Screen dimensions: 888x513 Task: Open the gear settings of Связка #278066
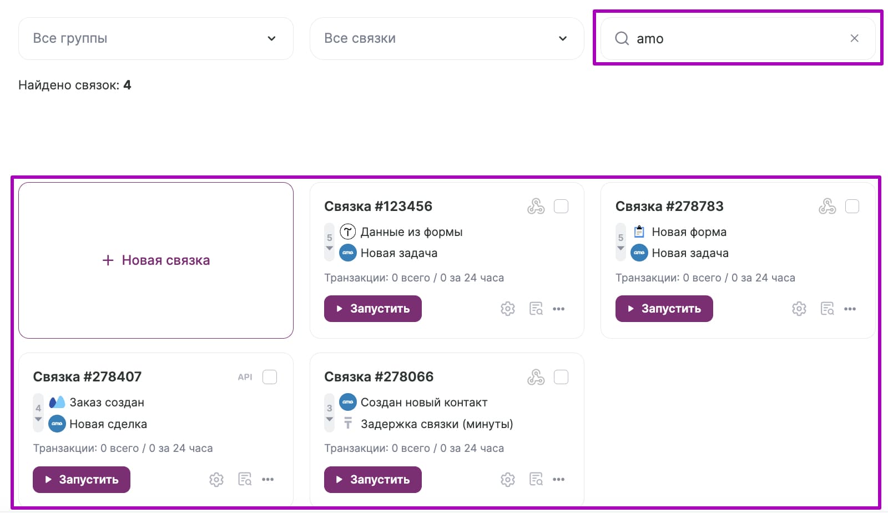coord(508,480)
